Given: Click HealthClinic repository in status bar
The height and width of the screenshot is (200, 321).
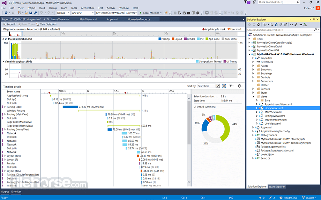Looking at the screenshot, I should 289,198.
